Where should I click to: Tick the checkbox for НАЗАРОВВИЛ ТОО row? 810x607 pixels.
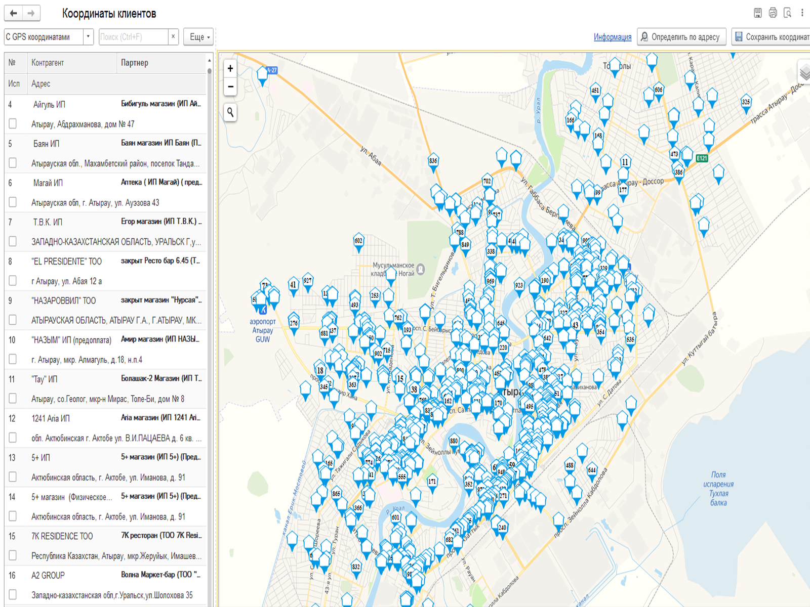13,320
